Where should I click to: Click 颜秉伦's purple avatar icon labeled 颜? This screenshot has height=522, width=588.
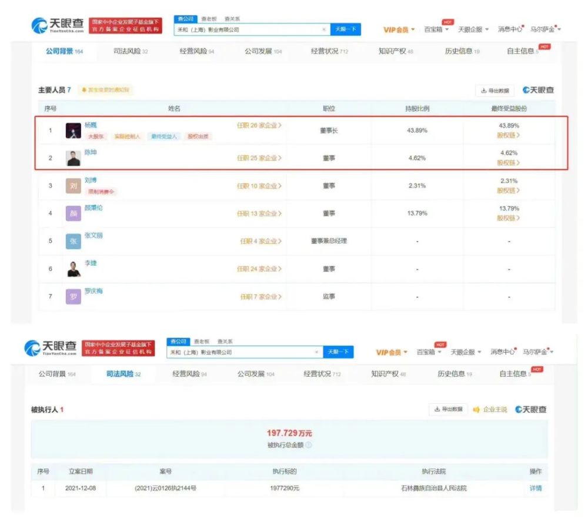click(x=73, y=213)
